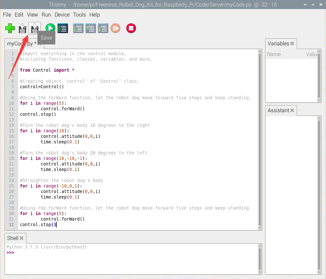This screenshot has height=279, width=326.
Task: Click on 'control.stop()' at line 12
Action: click(38, 114)
